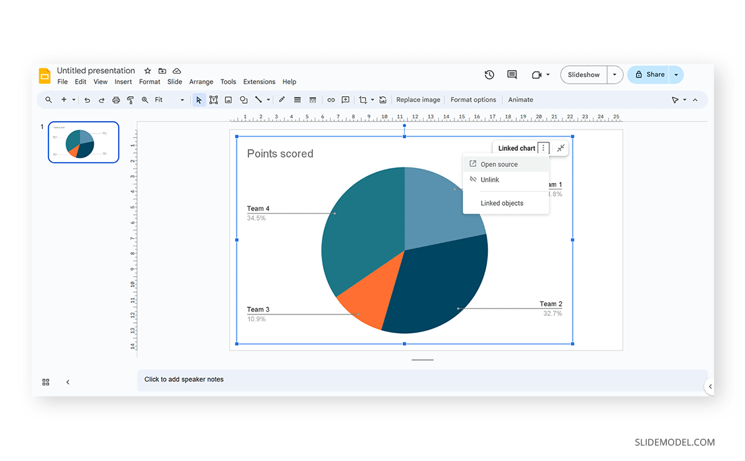The image size is (745, 461).
Task: Open the Shape tool
Action: pyautogui.click(x=243, y=100)
